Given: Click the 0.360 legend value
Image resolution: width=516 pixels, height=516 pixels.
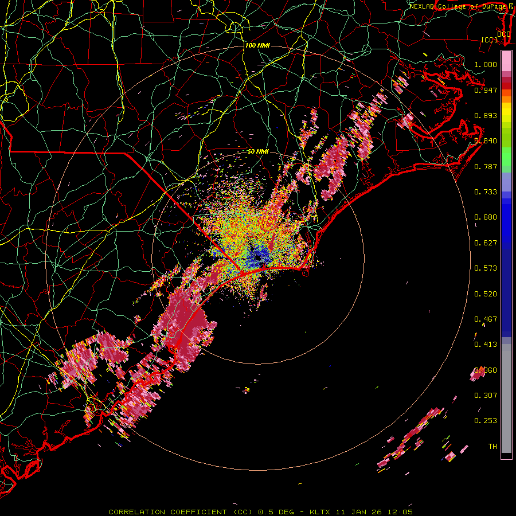Looking at the screenshot, I should pyautogui.click(x=486, y=370).
